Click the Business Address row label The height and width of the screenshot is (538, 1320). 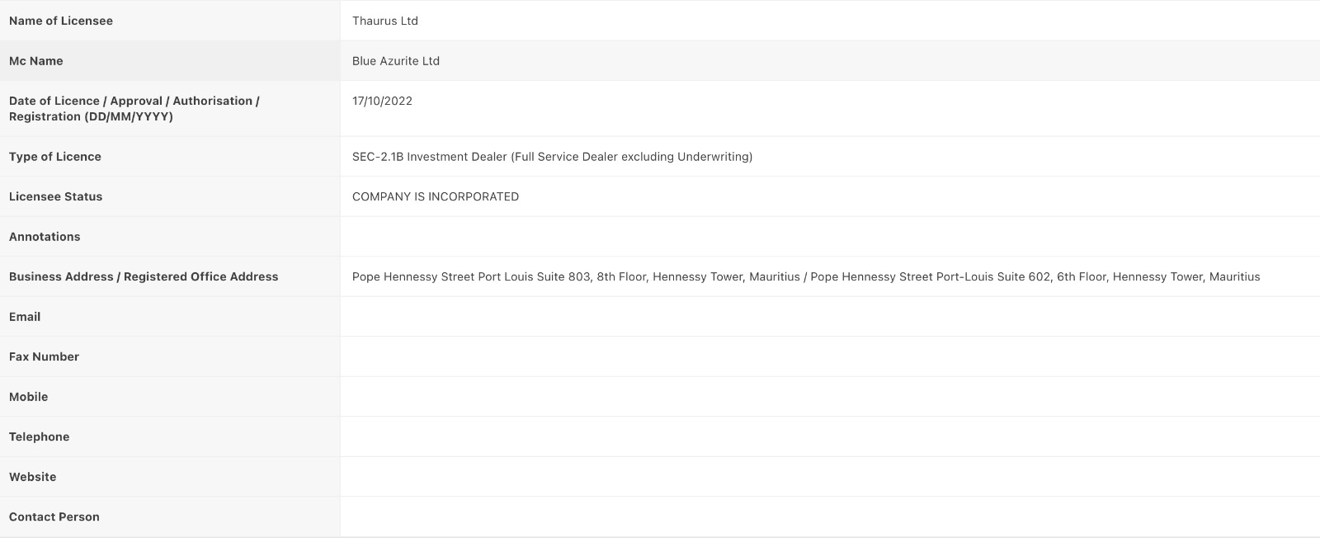(x=144, y=276)
